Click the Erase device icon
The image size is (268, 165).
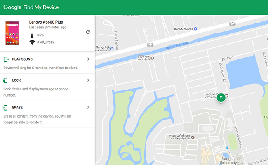click(5, 108)
